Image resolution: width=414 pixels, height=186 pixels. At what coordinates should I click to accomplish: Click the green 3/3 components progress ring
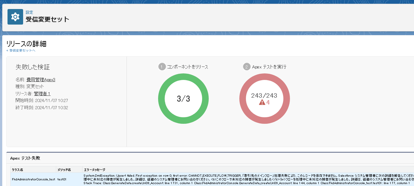(183, 99)
